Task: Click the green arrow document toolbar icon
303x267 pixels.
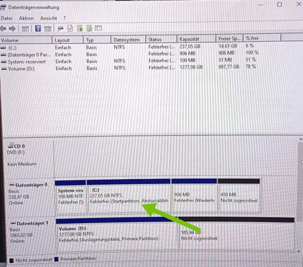Action: (x=80, y=28)
